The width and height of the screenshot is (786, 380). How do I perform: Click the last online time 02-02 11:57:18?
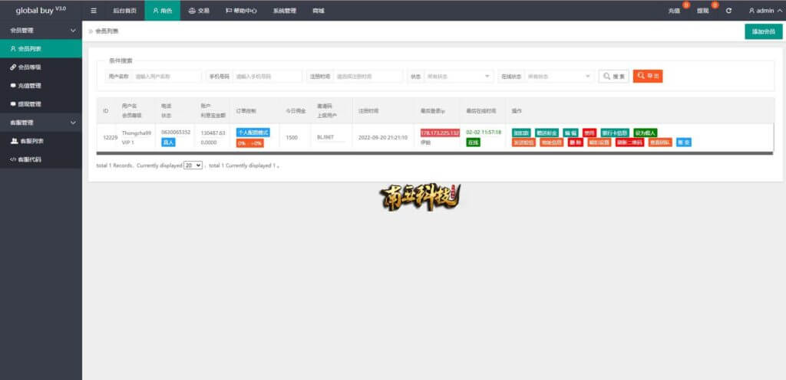click(484, 133)
